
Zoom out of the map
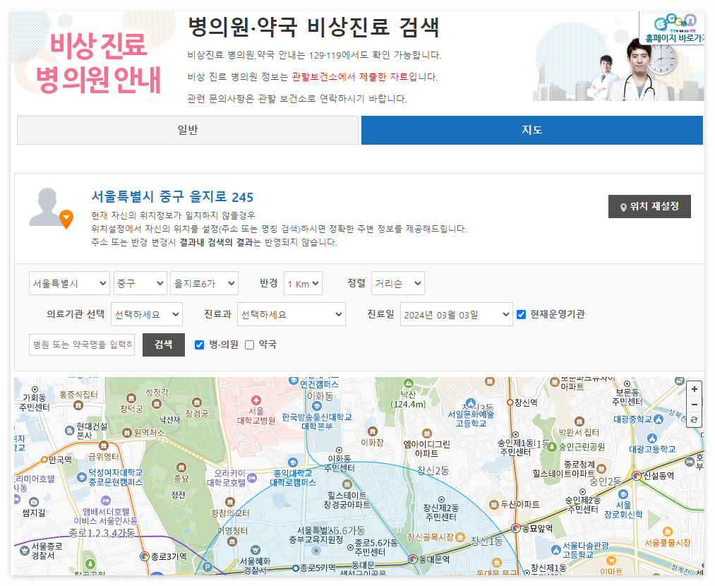click(695, 404)
